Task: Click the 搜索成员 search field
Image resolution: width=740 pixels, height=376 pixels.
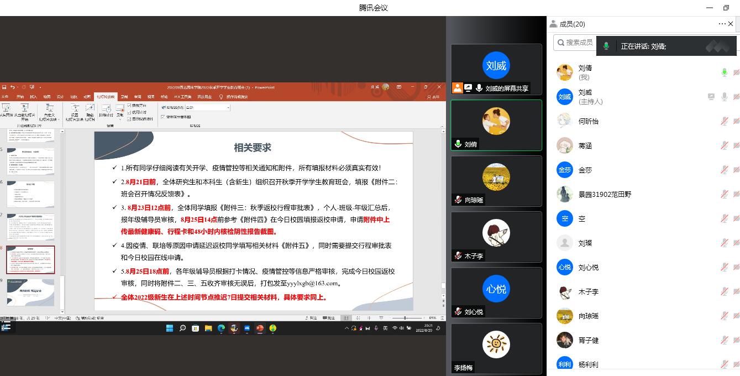Action: pos(575,43)
